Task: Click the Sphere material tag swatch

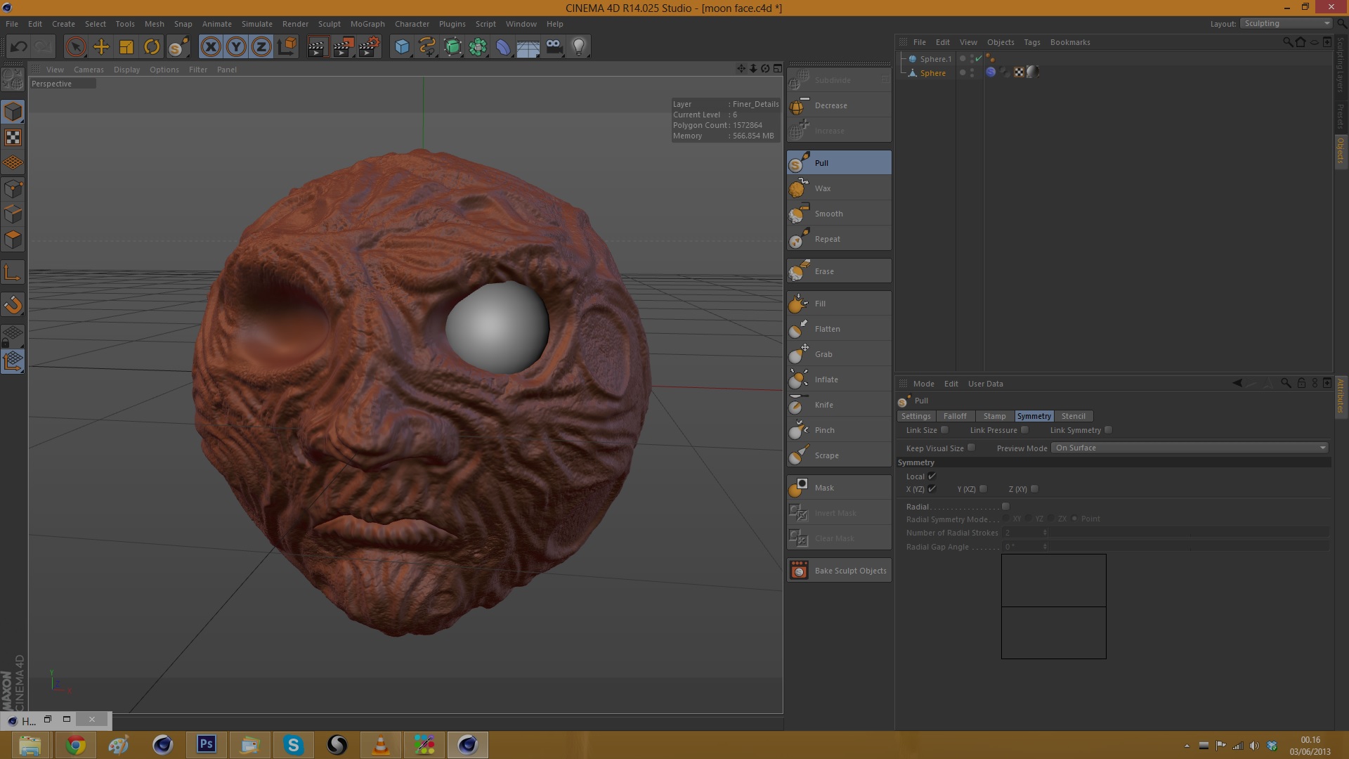Action: (x=1033, y=72)
